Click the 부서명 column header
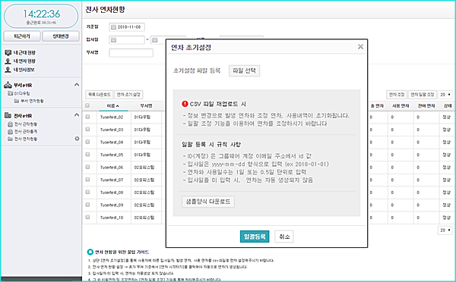Viewport: 456px width, 282px height. [146, 106]
